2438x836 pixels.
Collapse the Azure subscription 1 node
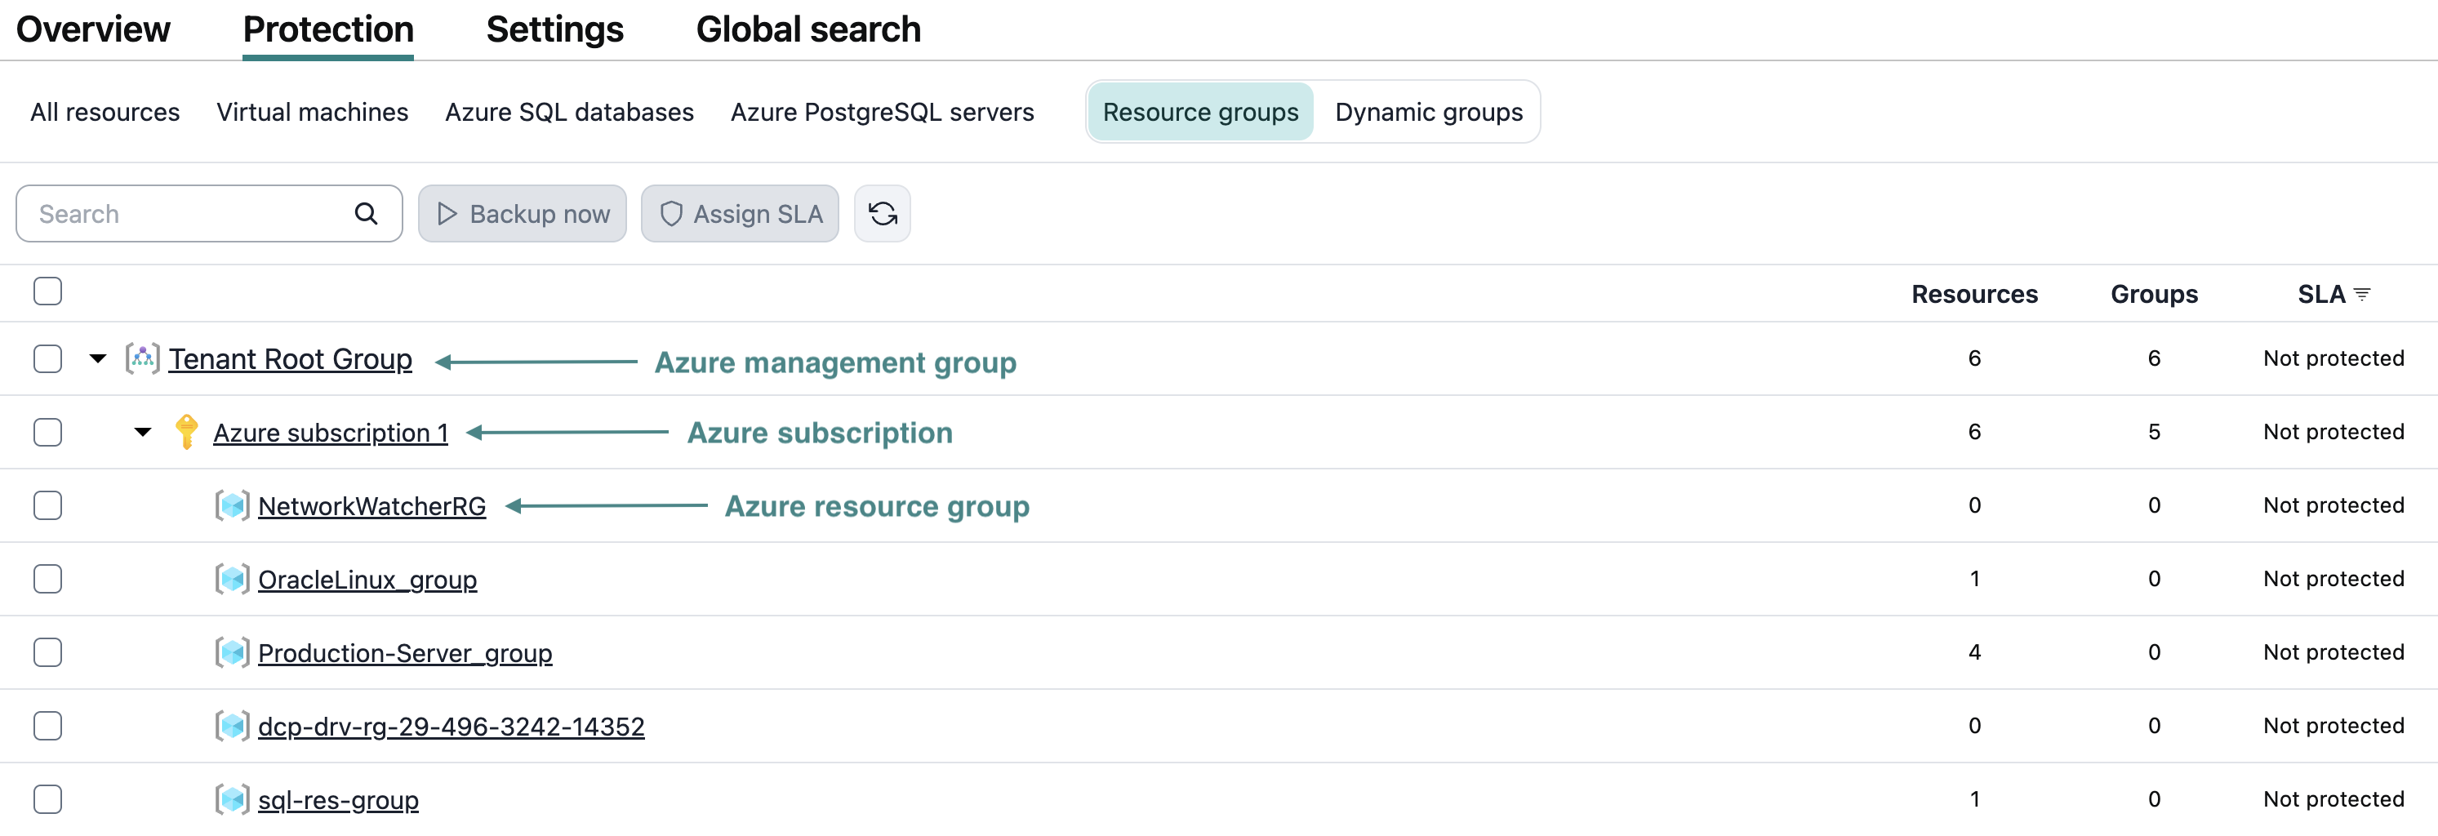[142, 432]
